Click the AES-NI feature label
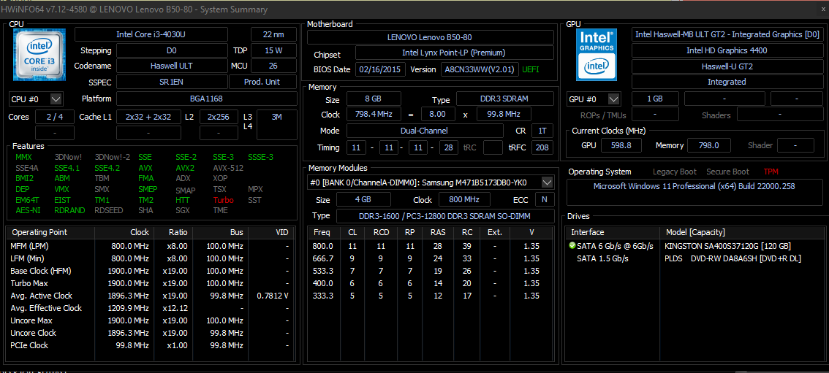The image size is (829, 373). [x=26, y=210]
